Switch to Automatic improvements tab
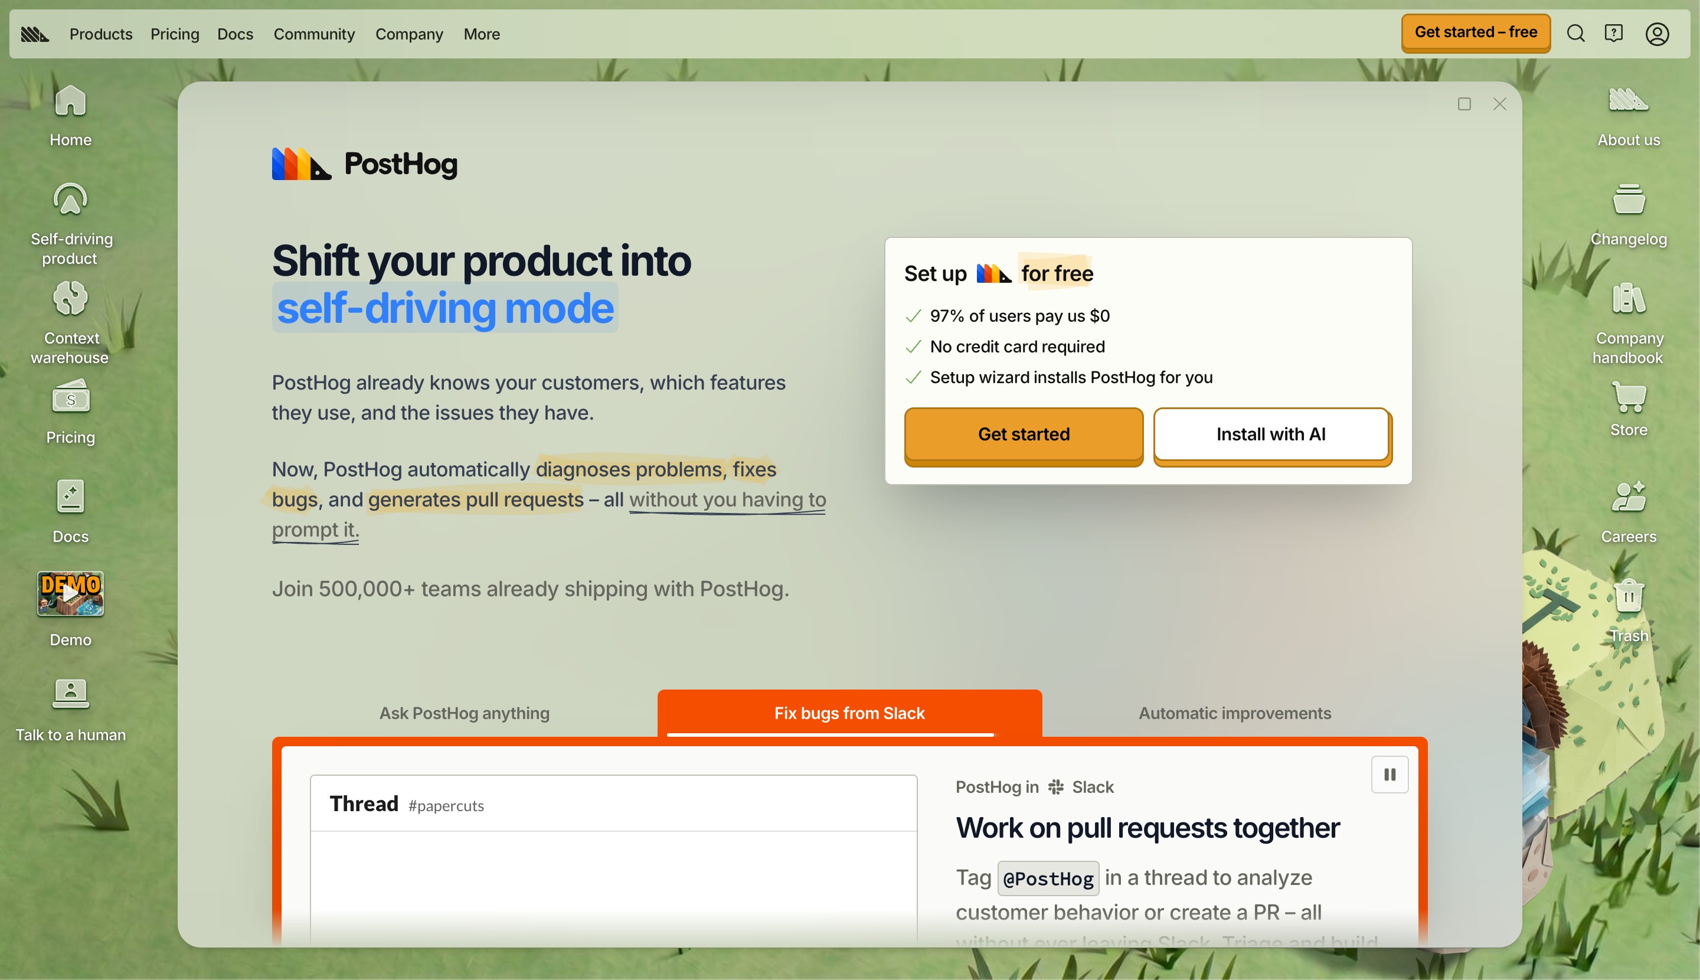 tap(1235, 713)
